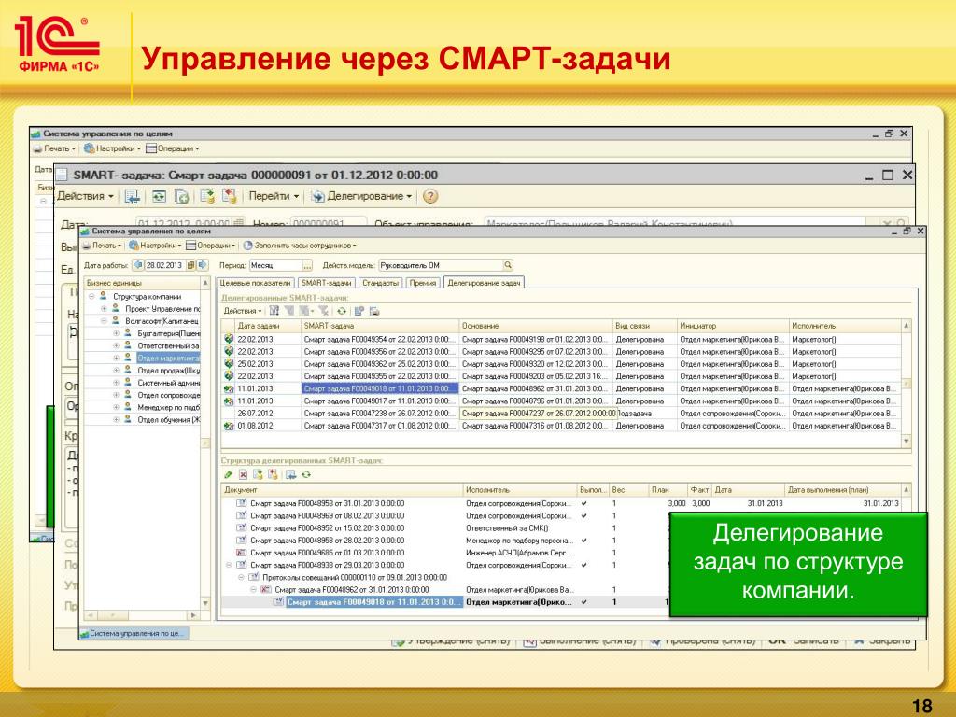Expand the Отдел обучения node
This screenshot has height=717, width=956.
pyautogui.click(x=116, y=419)
